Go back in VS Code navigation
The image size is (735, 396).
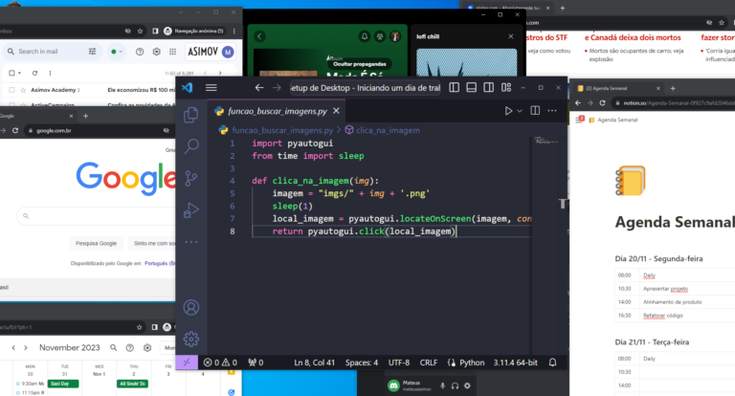click(x=259, y=88)
